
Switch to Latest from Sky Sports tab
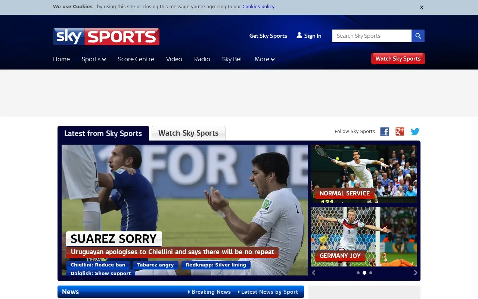point(103,133)
